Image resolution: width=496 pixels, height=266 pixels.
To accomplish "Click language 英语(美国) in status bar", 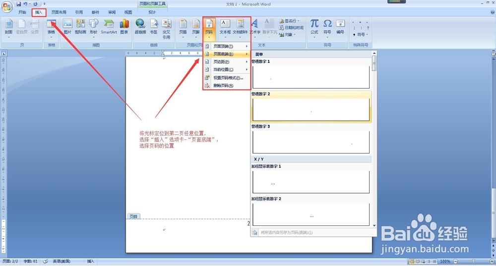I will [x=62, y=261].
